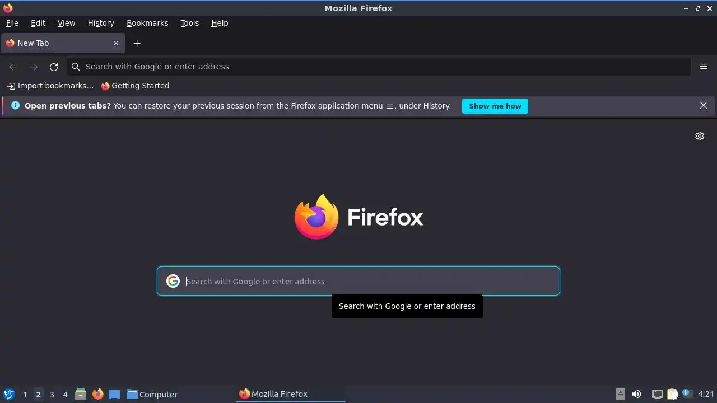Launch the file manager from the taskbar

point(81,394)
